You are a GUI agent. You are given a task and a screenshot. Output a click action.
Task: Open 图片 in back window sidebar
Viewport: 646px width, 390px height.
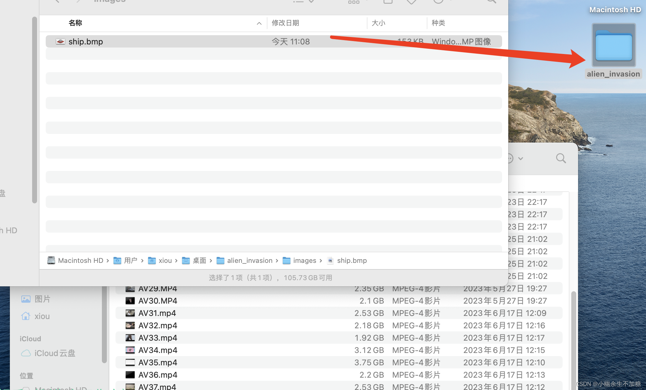click(42, 299)
